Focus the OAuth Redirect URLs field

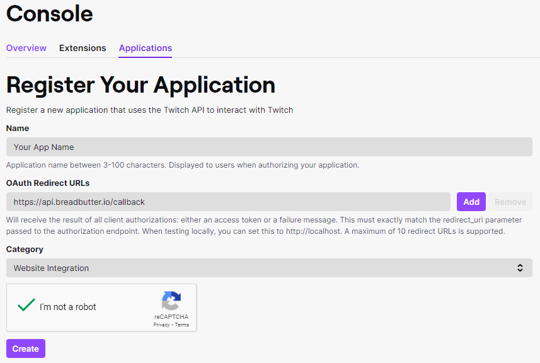coord(228,202)
